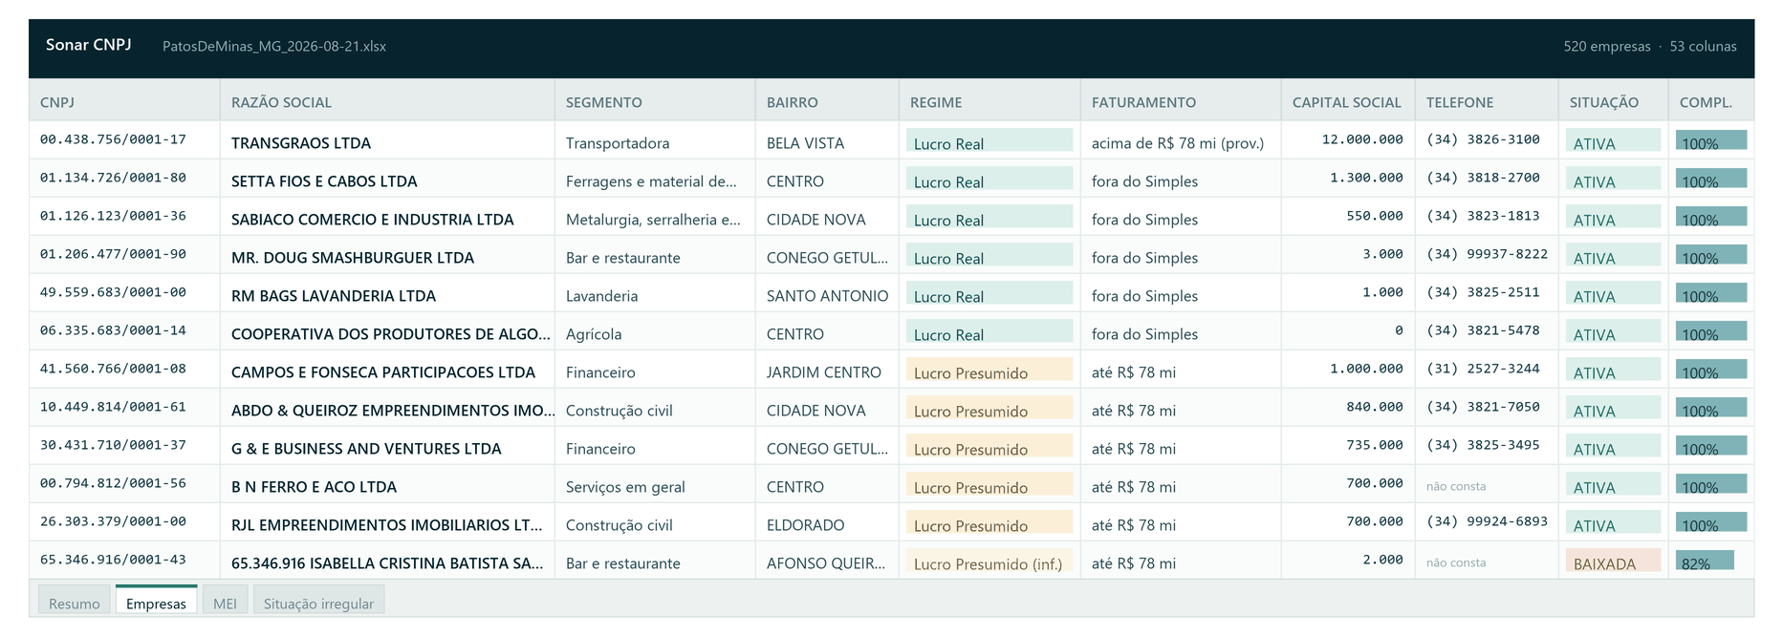Click phone (34) 99937-8222
1783x636 pixels.
pyautogui.click(x=1487, y=254)
